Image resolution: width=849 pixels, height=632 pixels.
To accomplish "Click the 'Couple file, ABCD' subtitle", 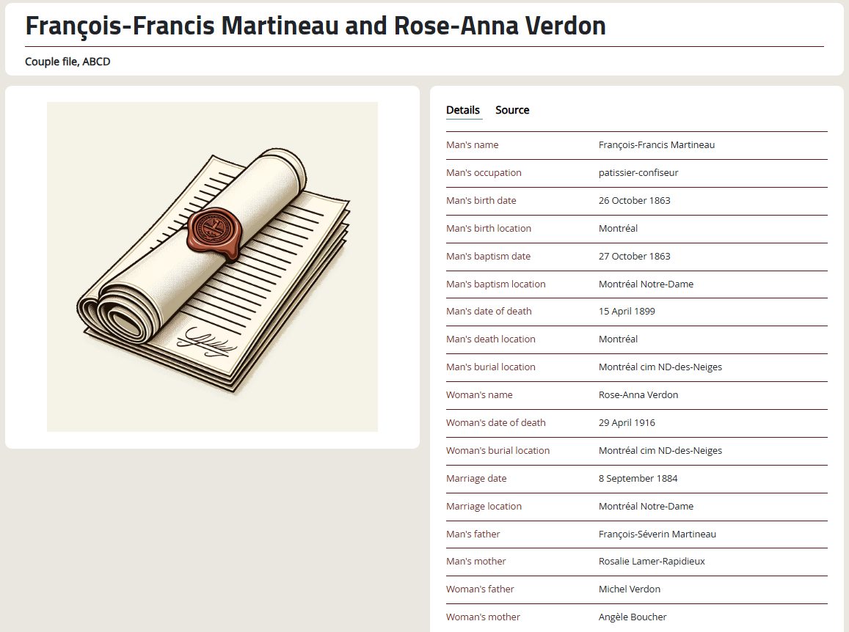I will point(68,62).
